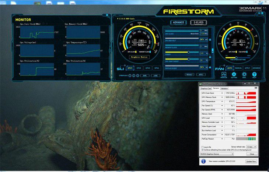269x172 pixels.
Task: Click APPLY in the FAN row
Action: (x=247, y=68)
